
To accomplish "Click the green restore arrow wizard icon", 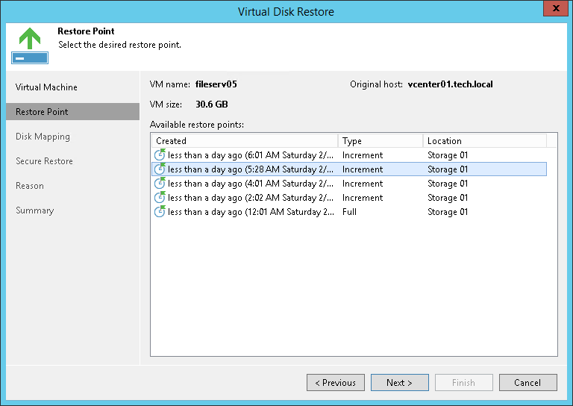I will 30,46.
